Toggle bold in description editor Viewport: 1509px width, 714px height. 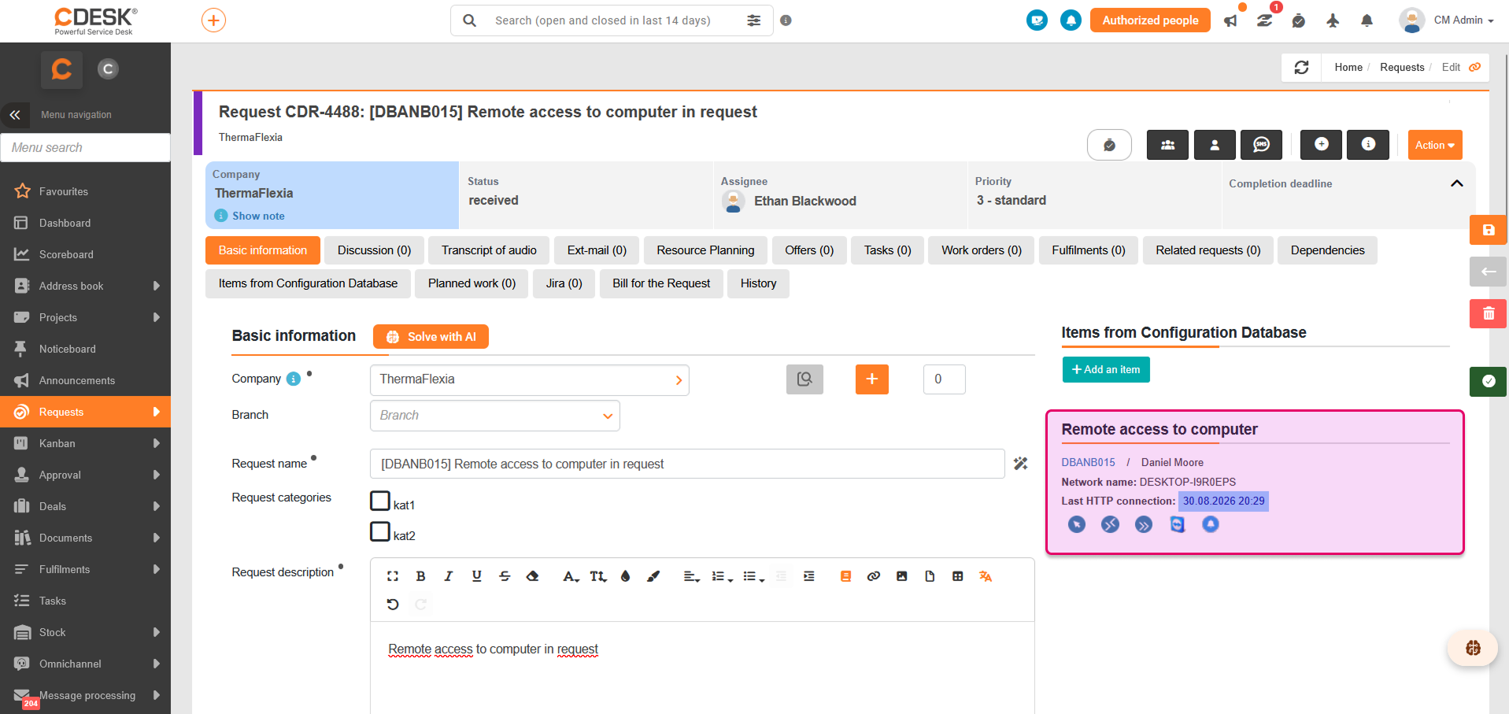point(420,576)
